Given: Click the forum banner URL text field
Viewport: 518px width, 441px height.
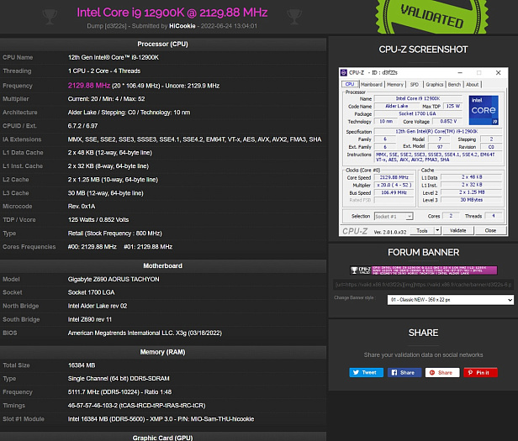Looking at the screenshot, I should pos(424,285).
